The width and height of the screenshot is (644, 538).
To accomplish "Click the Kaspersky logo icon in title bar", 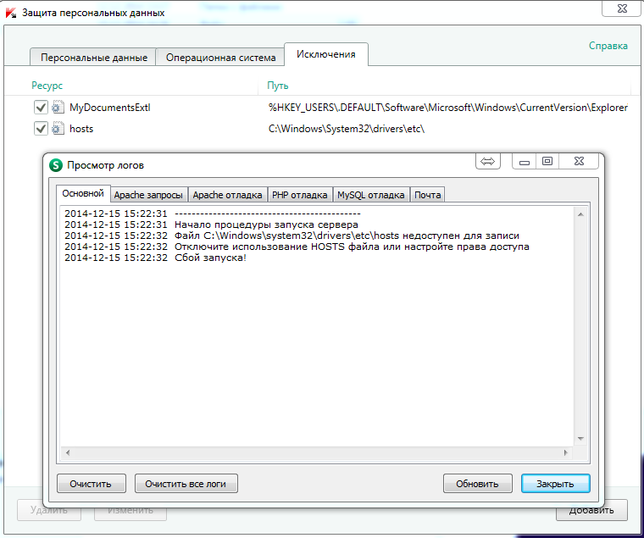I will [11, 13].
